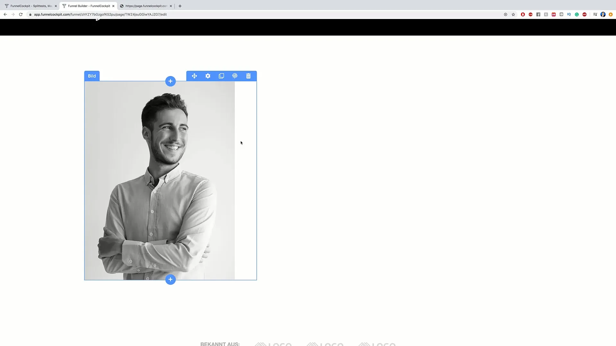This screenshot has height=346, width=616.
Task: Click the move handle in the Bild toolbar
Action: pos(194,76)
